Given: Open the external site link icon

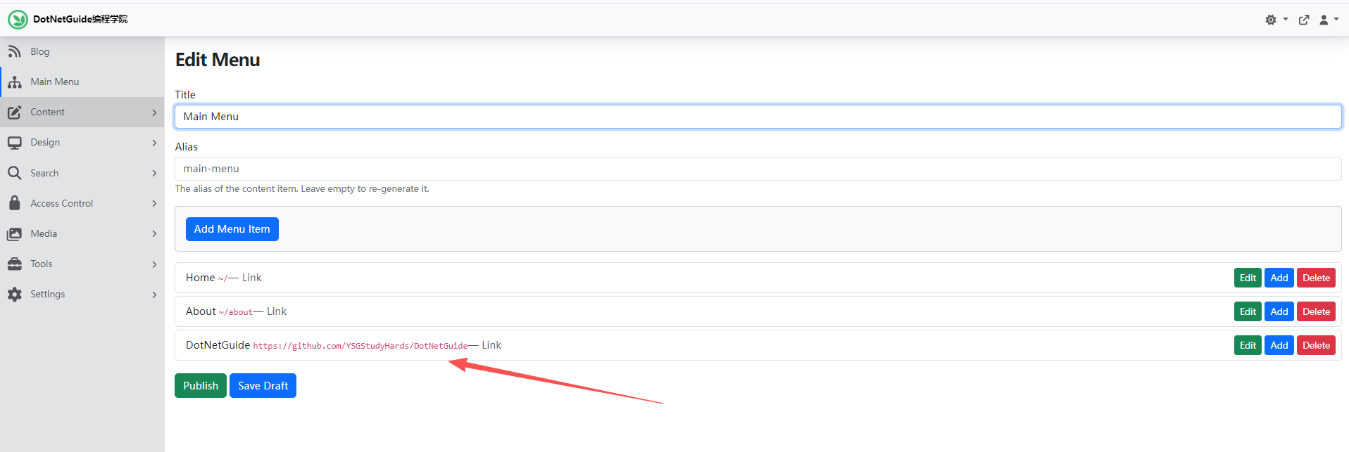Looking at the screenshot, I should point(1304,20).
